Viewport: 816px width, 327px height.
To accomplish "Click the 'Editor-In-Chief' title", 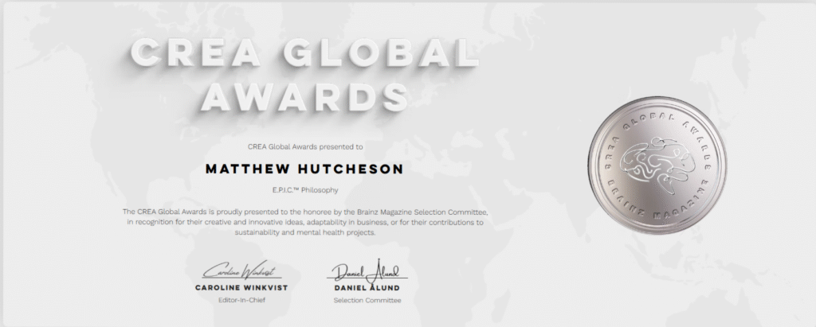I will (x=241, y=300).
